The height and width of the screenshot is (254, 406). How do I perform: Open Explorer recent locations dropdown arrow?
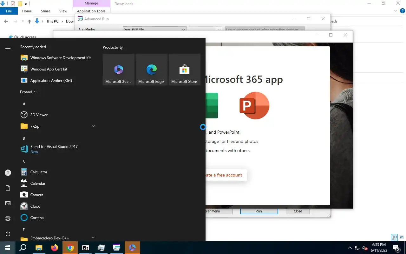pyautogui.click(x=23, y=21)
